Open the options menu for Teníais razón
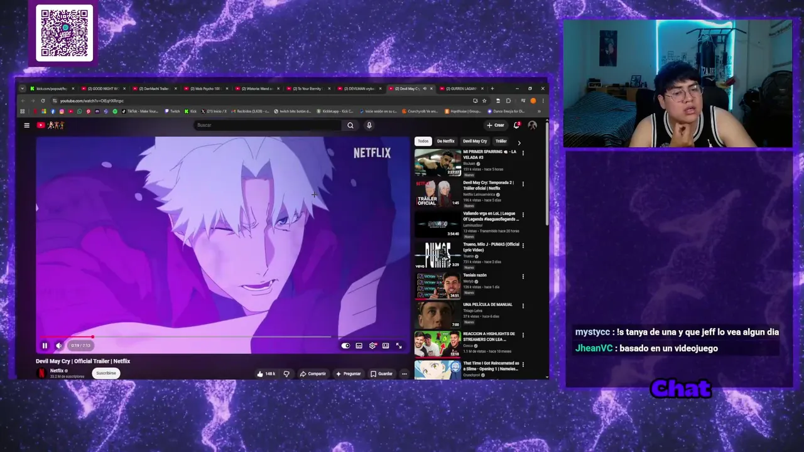The image size is (804, 452). tap(523, 276)
